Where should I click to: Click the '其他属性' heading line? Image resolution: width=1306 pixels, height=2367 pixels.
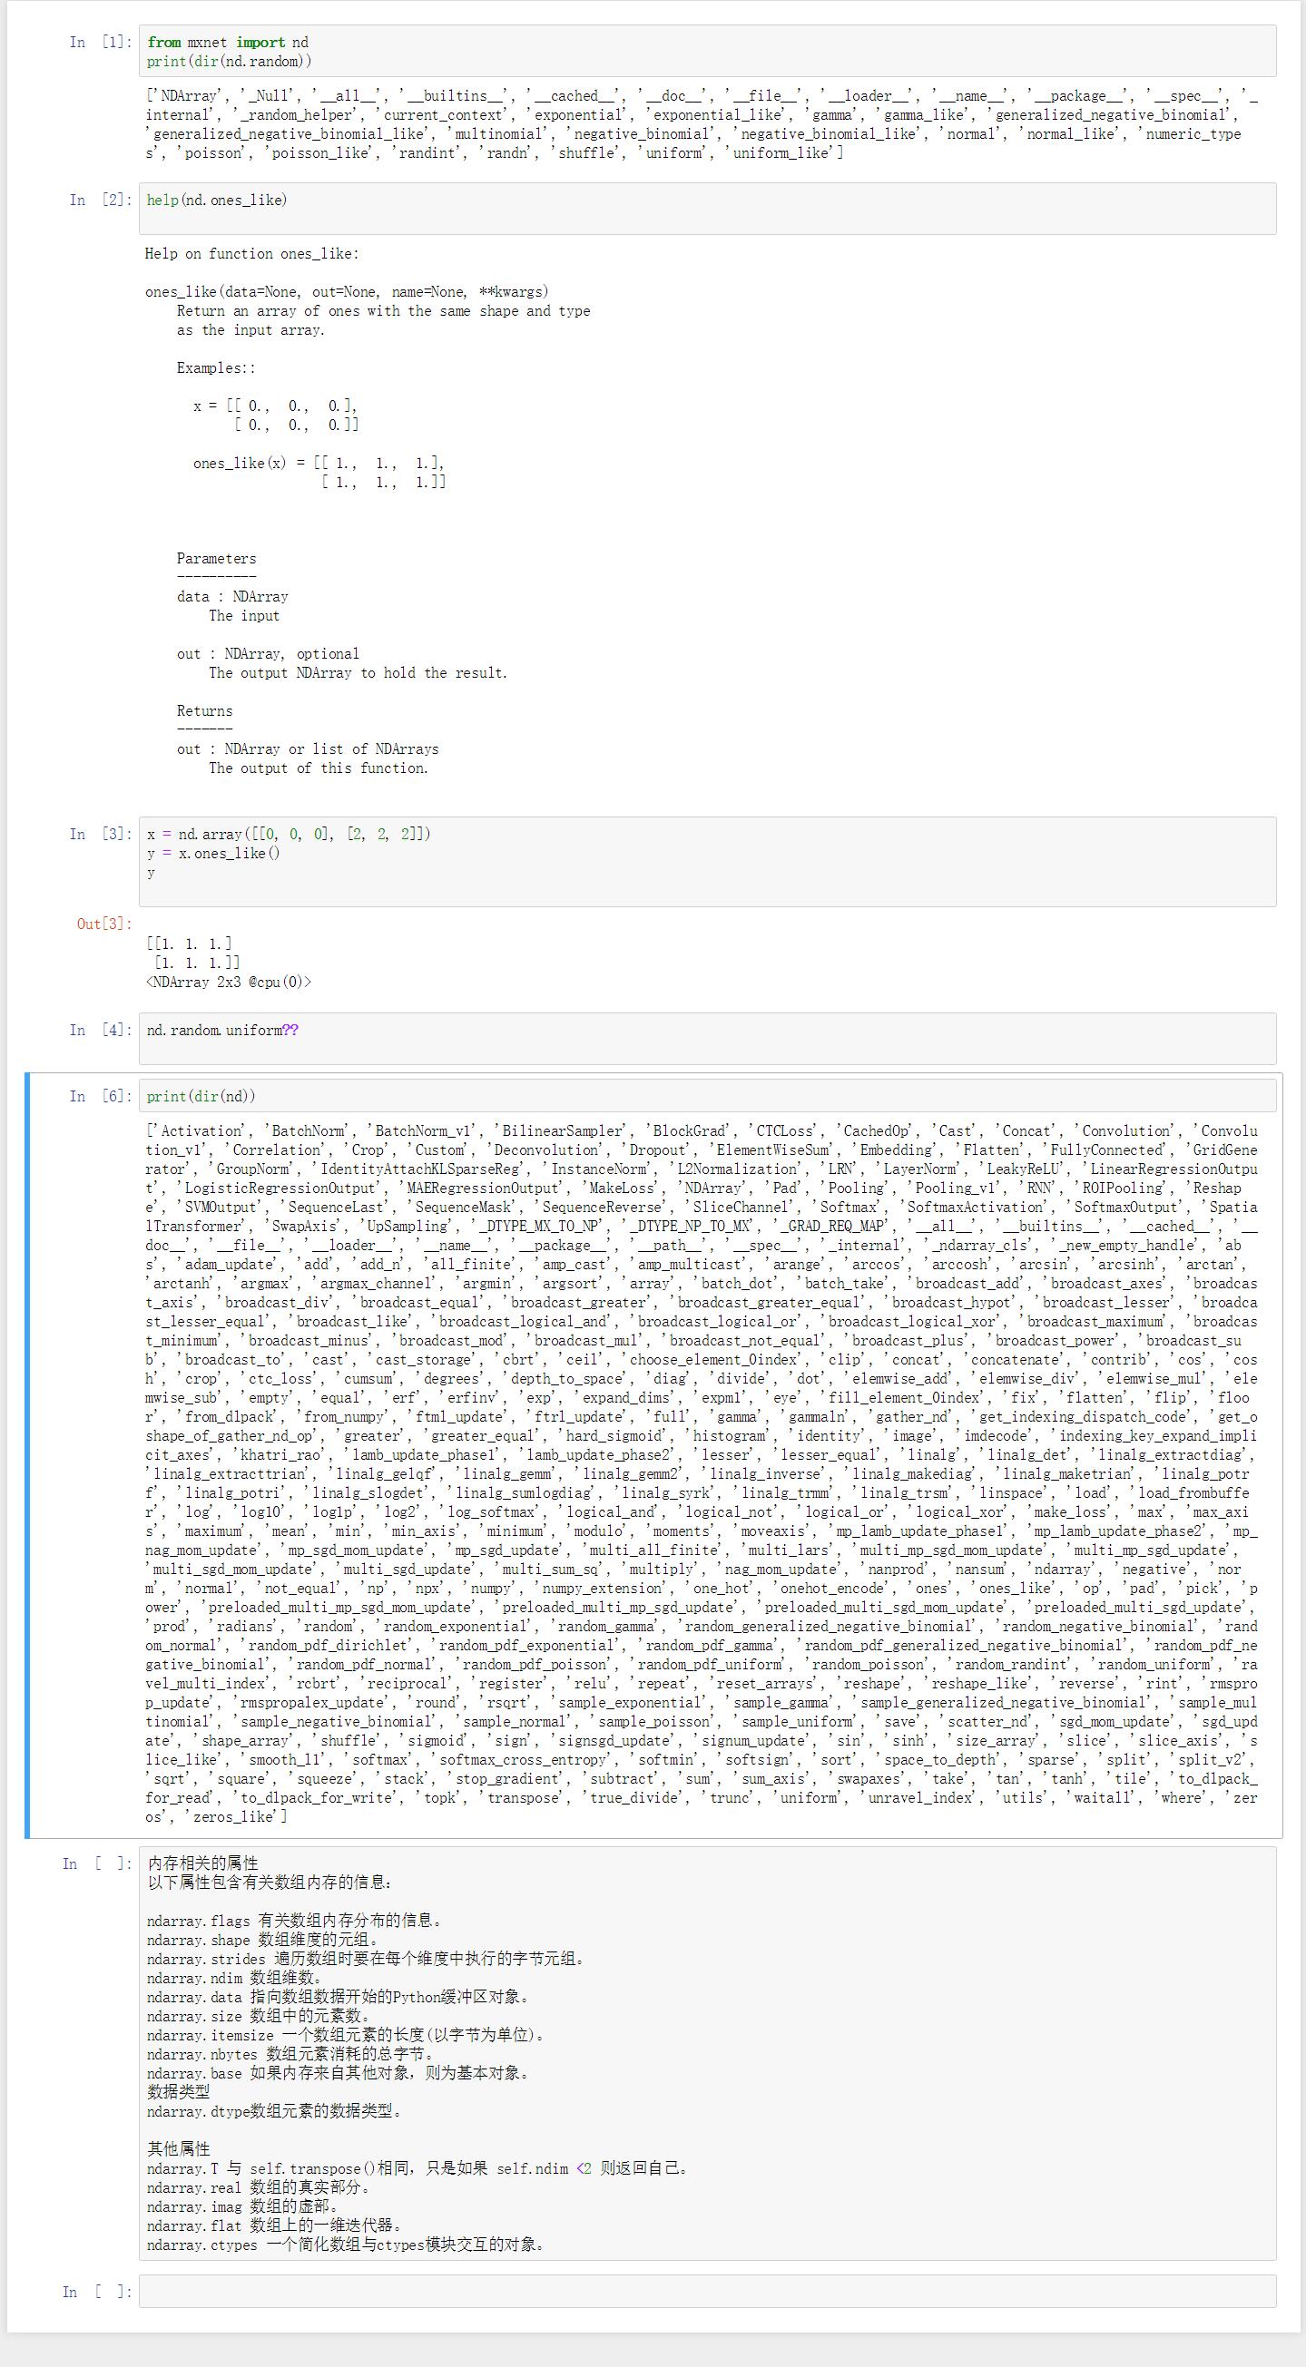pos(179,2148)
